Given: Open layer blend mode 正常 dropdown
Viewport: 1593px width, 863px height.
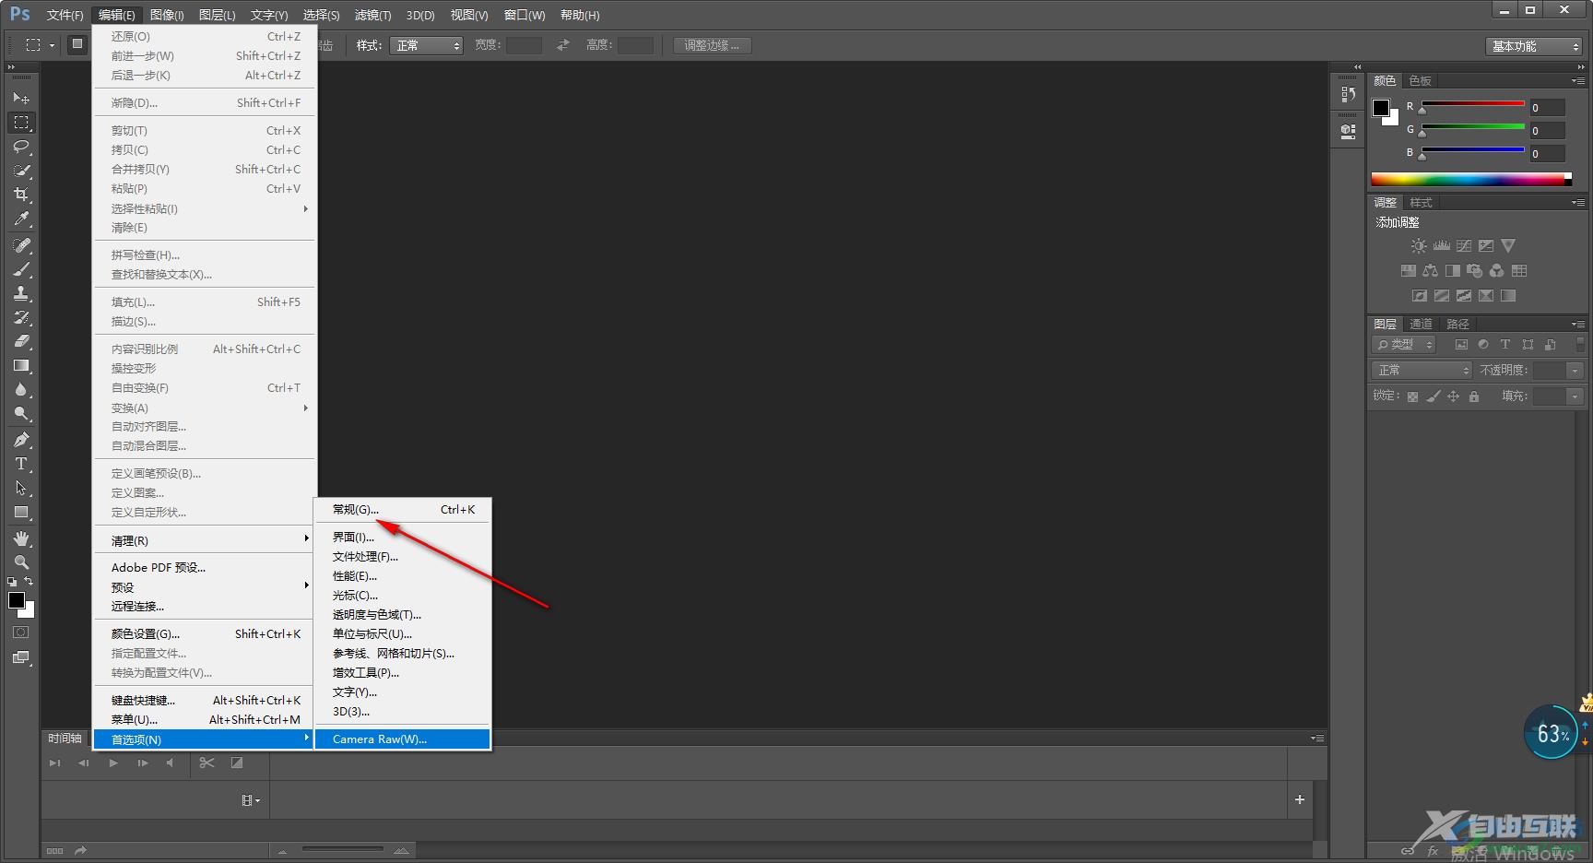Looking at the screenshot, I should pos(1421,370).
